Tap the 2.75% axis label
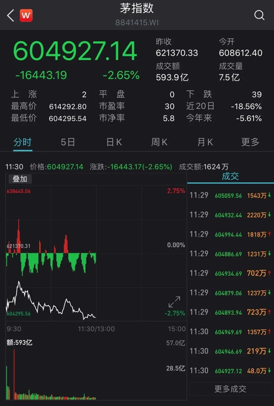This screenshot has width=274, height=406. (x=176, y=191)
